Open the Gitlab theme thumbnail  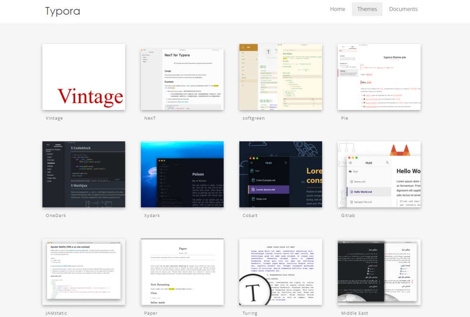pos(379,174)
